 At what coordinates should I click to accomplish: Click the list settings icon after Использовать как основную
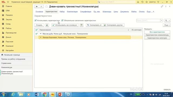coord(81,25)
